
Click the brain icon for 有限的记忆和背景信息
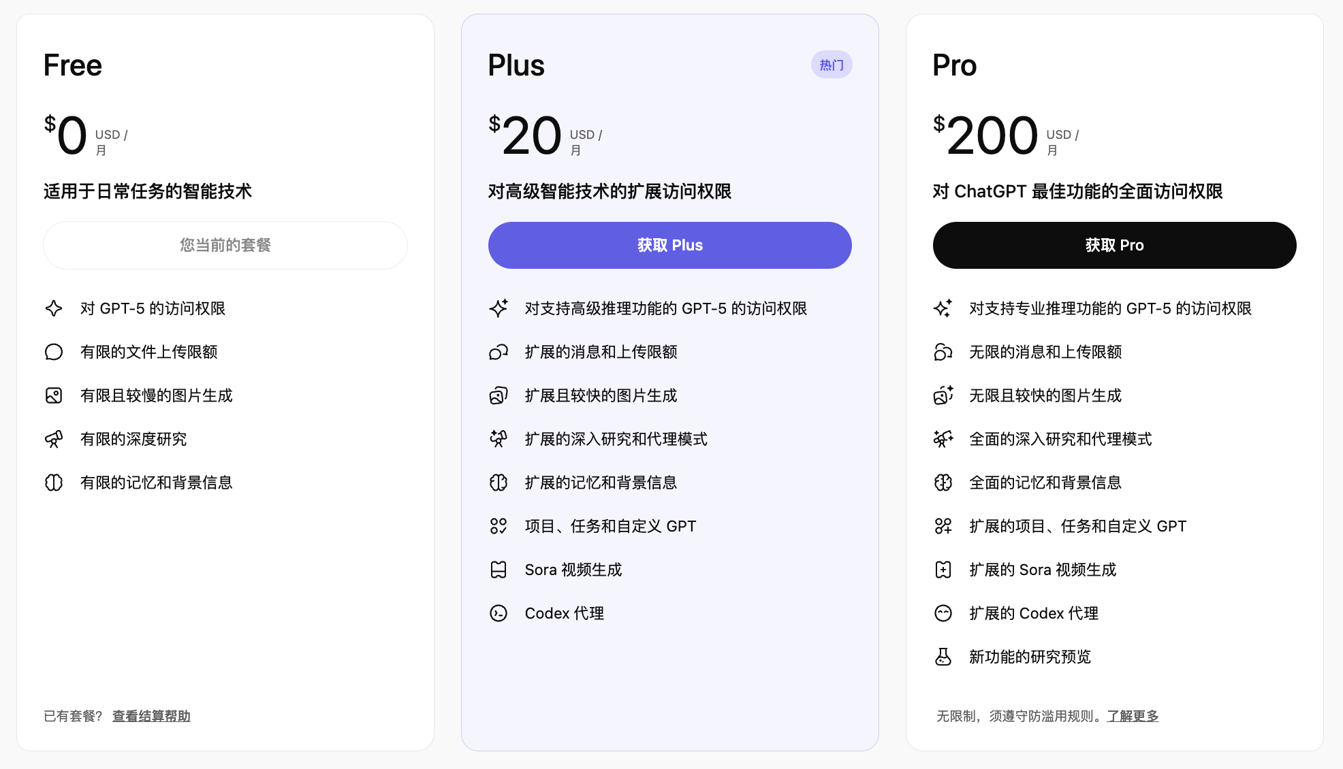pyautogui.click(x=54, y=482)
